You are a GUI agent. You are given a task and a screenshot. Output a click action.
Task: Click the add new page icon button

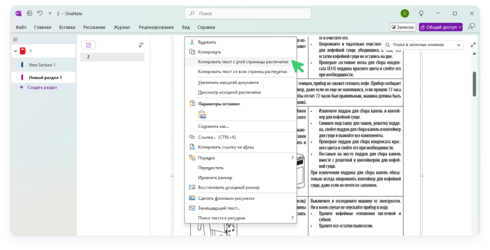pyautogui.click(x=89, y=45)
